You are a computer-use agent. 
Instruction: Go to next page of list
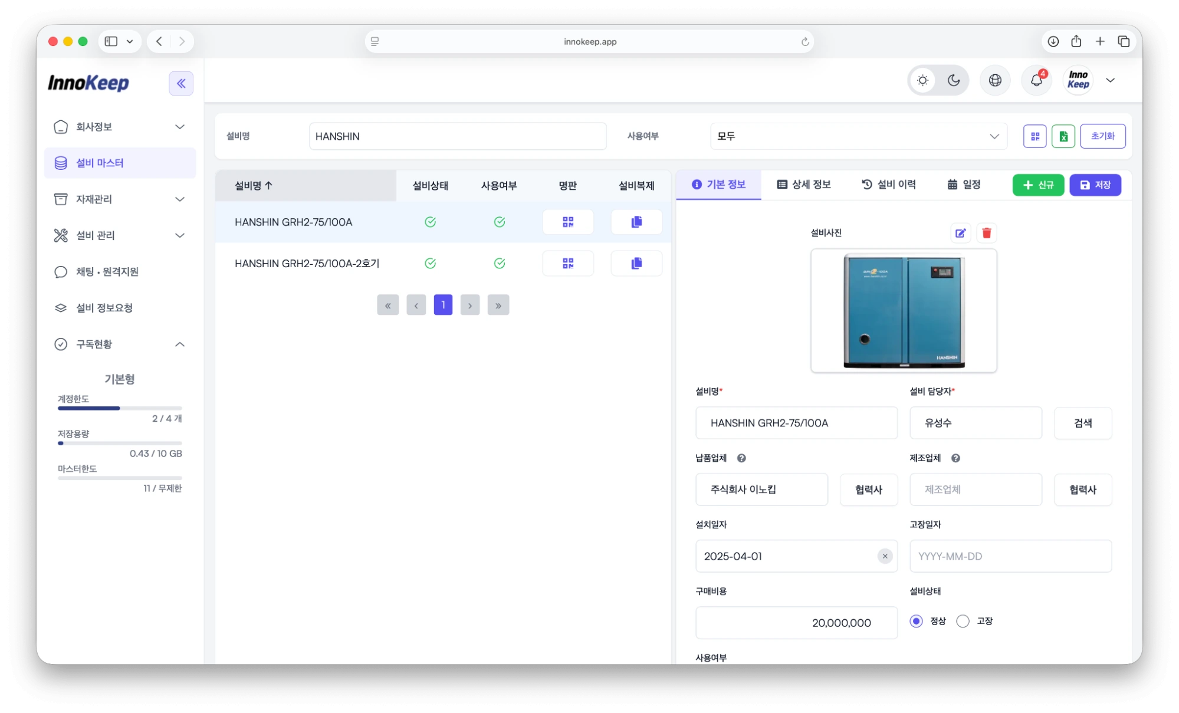(470, 305)
